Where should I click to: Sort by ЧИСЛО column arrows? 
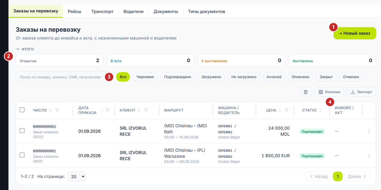[x=50, y=110]
